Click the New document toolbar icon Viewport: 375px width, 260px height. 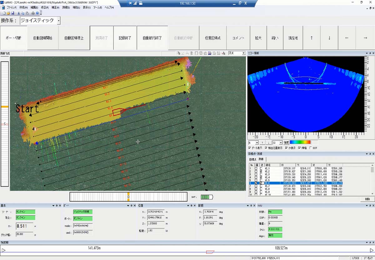point(4,13)
